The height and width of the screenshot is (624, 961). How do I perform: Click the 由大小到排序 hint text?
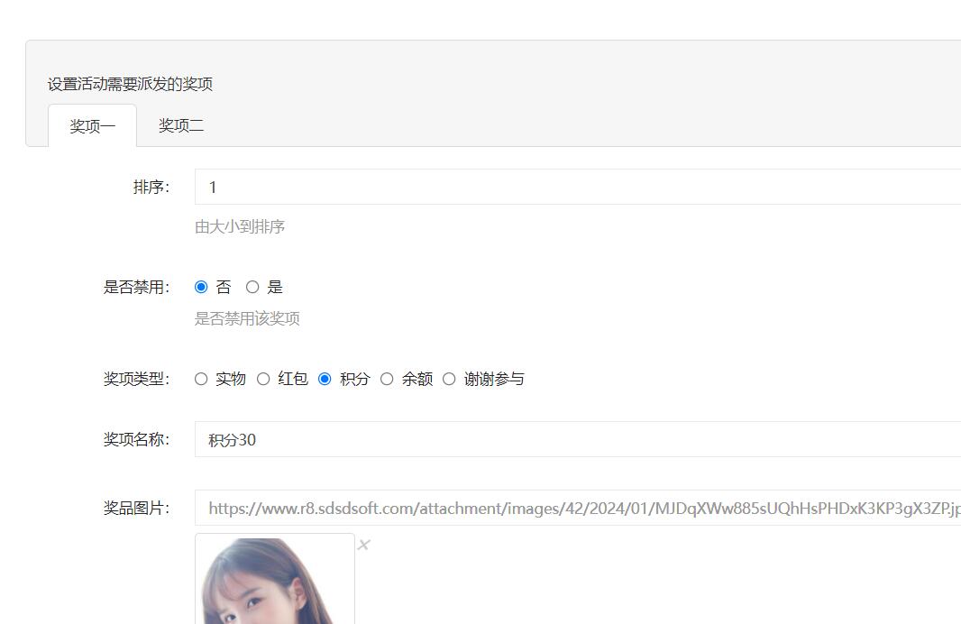pyautogui.click(x=240, y=227)
